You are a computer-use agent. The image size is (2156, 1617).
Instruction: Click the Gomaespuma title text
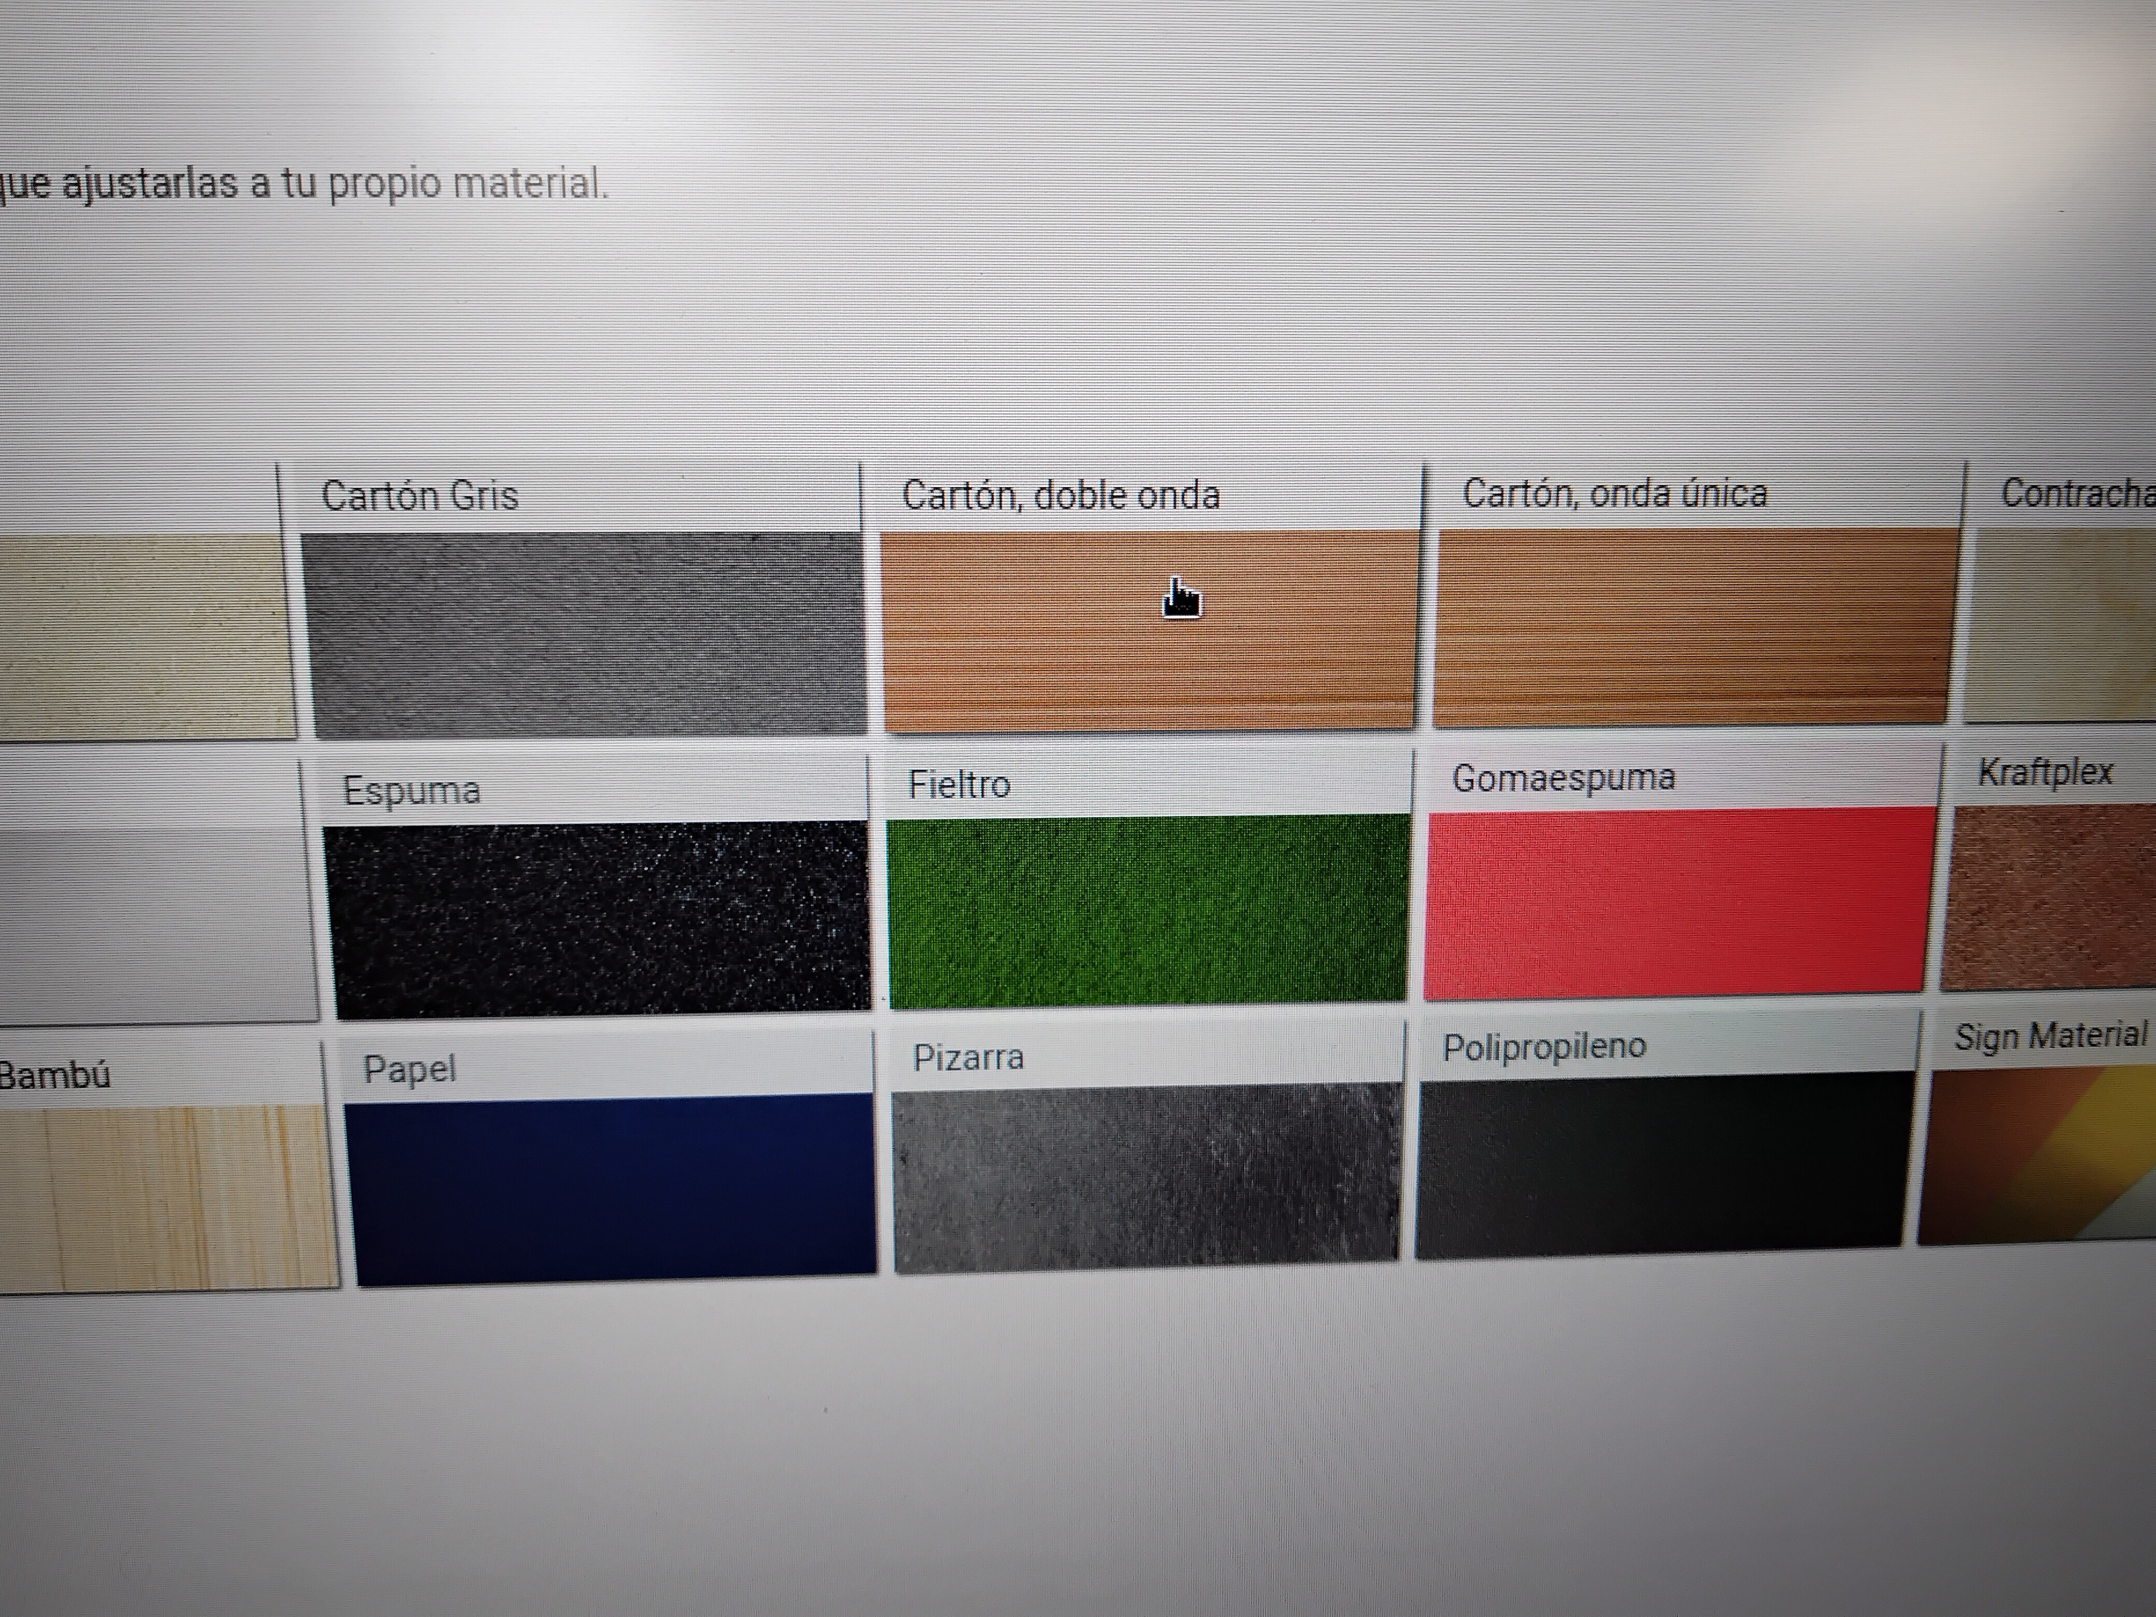tap(1564, 778)
